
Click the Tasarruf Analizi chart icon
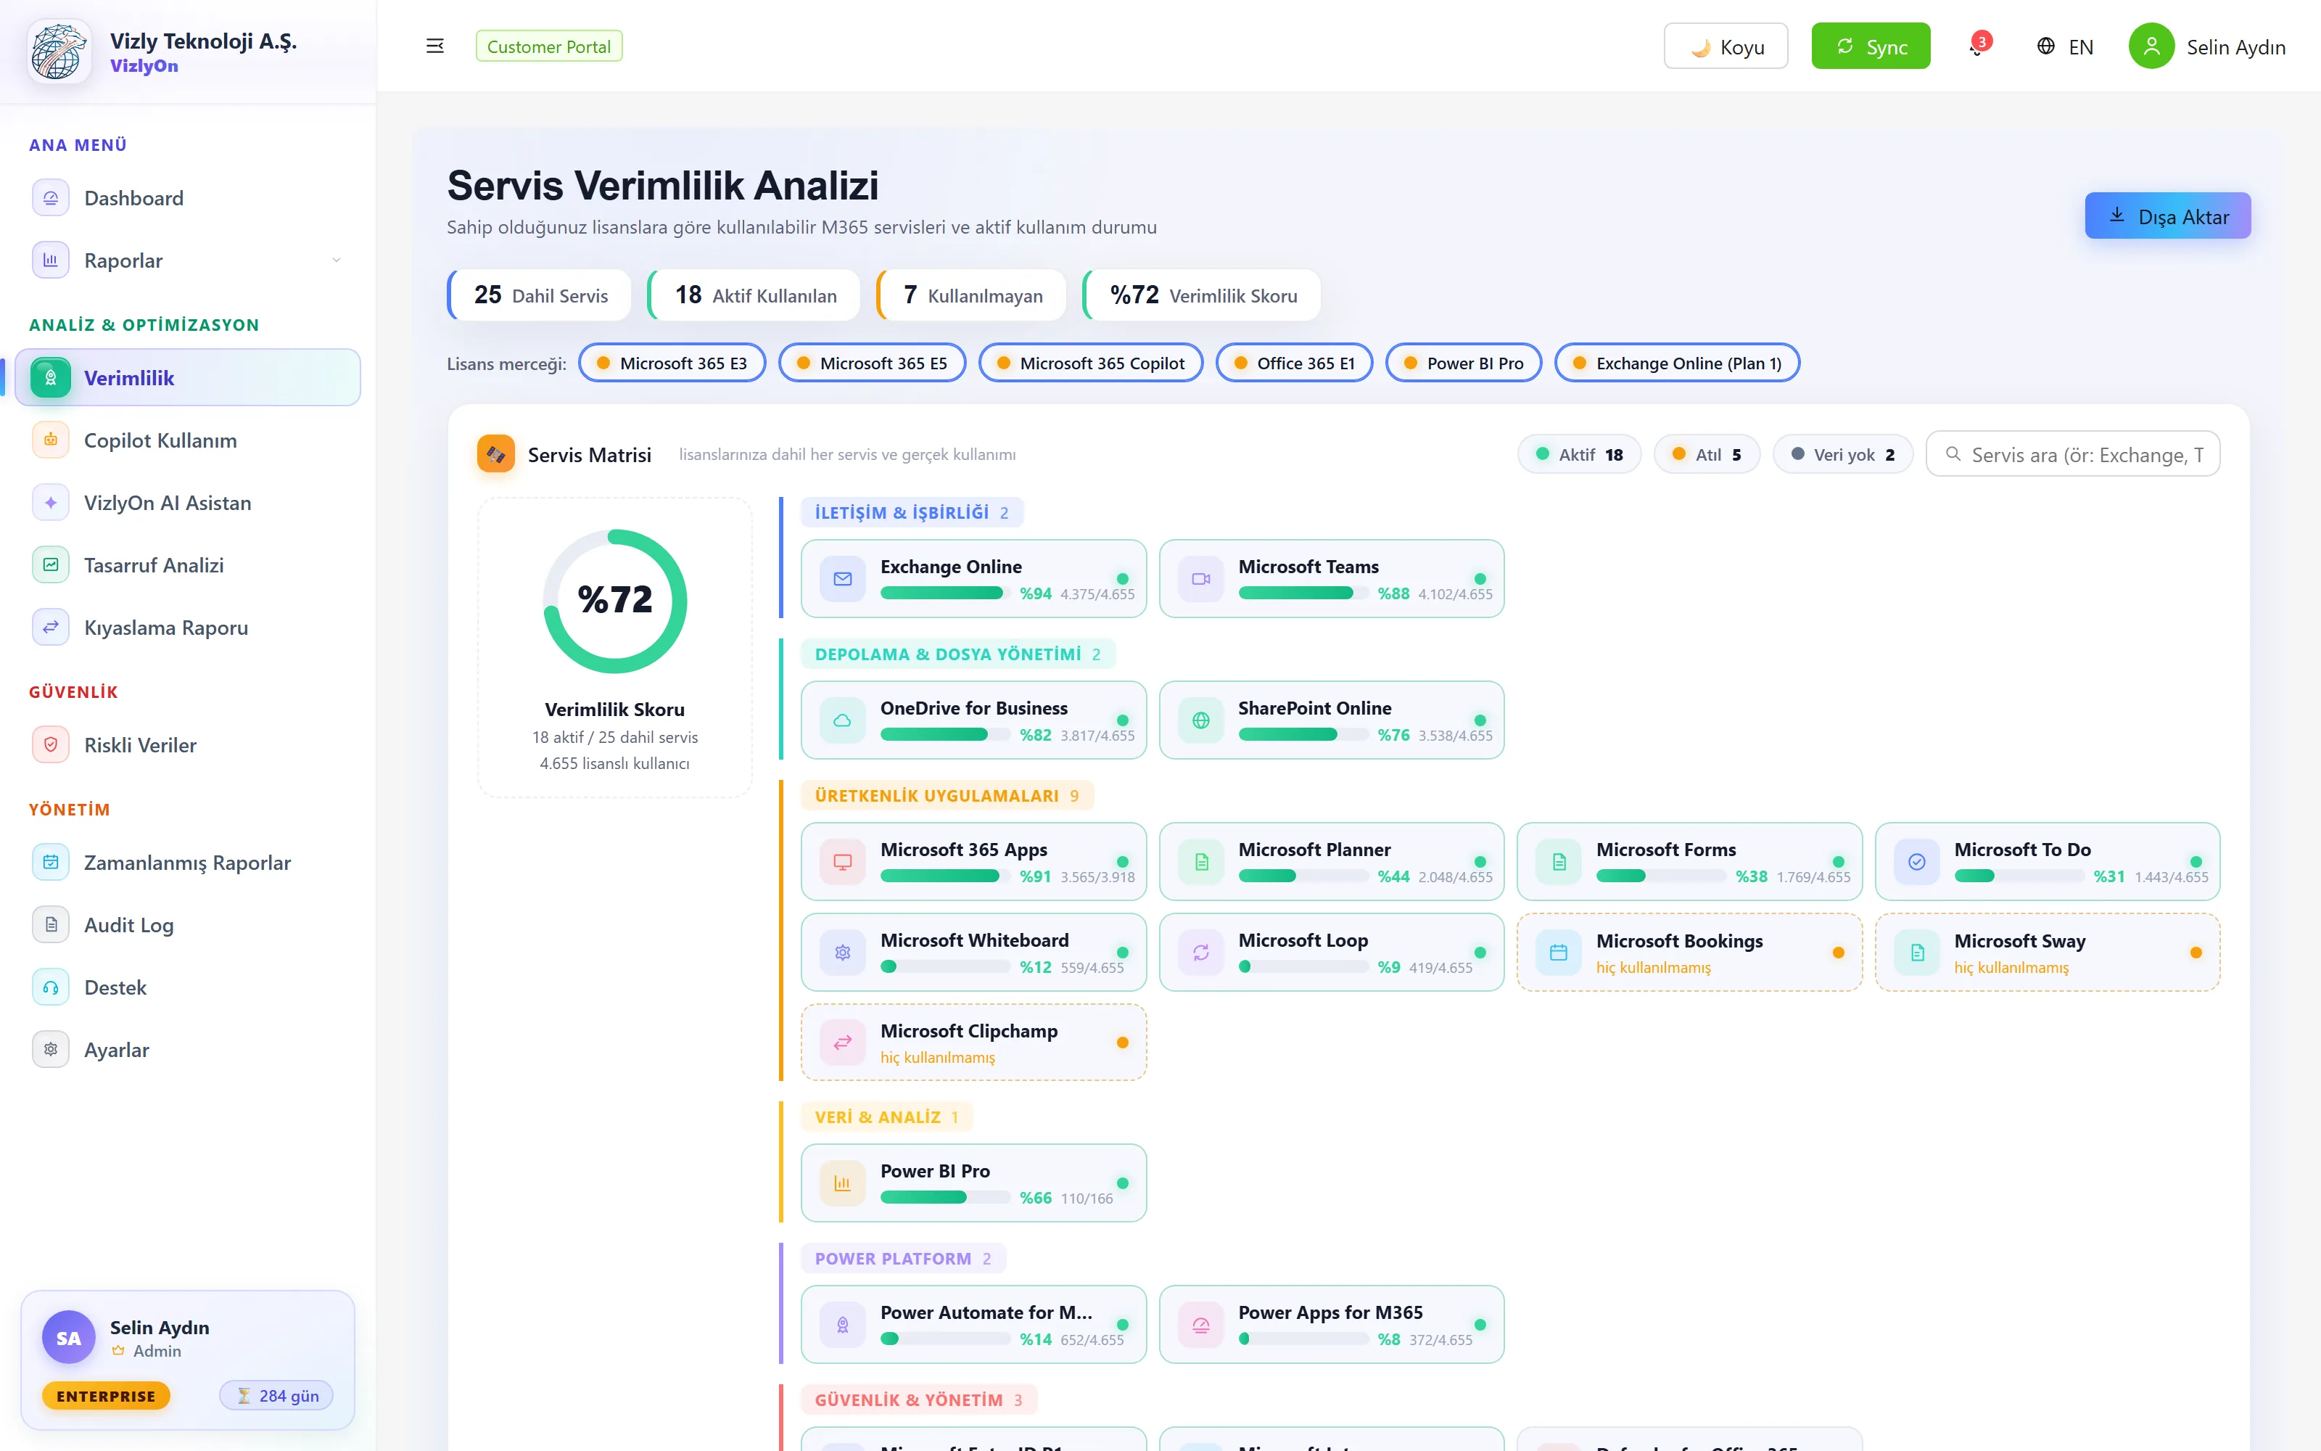[x=51, y=565]
